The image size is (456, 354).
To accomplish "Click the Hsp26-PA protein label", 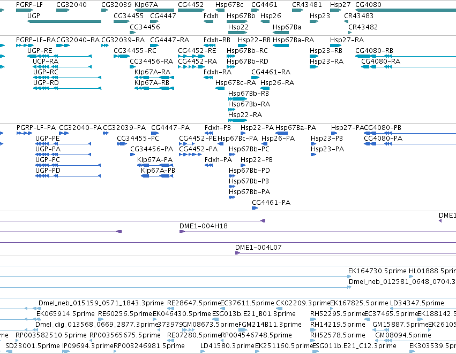I will 278,138.
